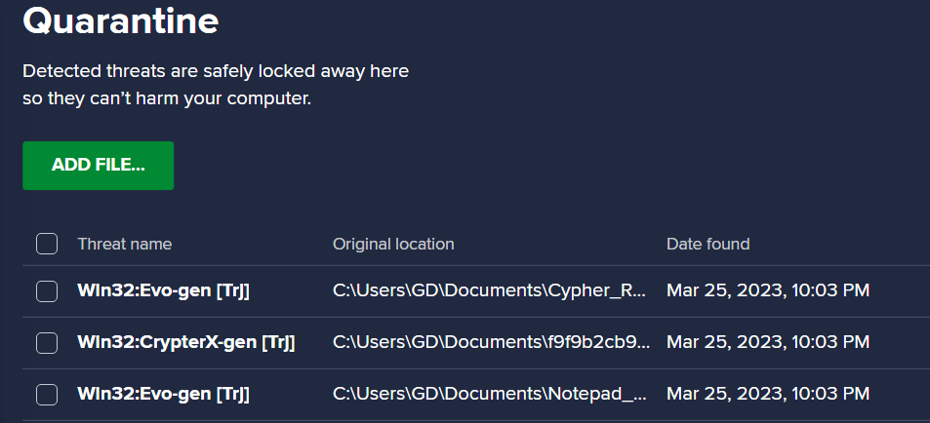Click the date found for the CrypterX-gen threat
Image resolution: width=930 pixels, height=423 pixels.
768,342
